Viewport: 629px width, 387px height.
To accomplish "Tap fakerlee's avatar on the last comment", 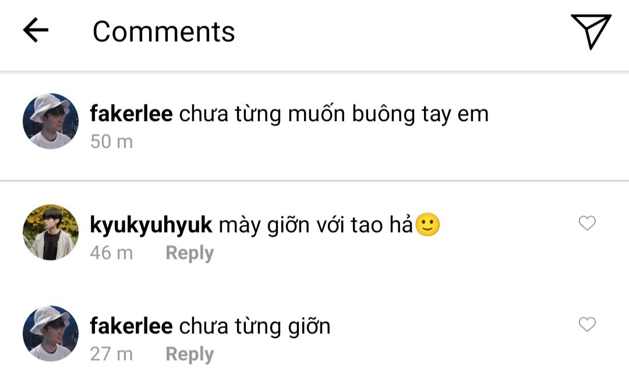I will [51, 333].
